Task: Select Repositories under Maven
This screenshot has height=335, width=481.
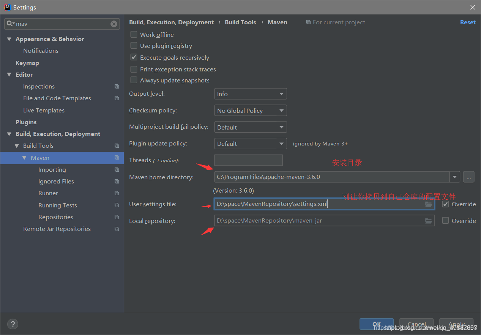Action: coord(56,217)
